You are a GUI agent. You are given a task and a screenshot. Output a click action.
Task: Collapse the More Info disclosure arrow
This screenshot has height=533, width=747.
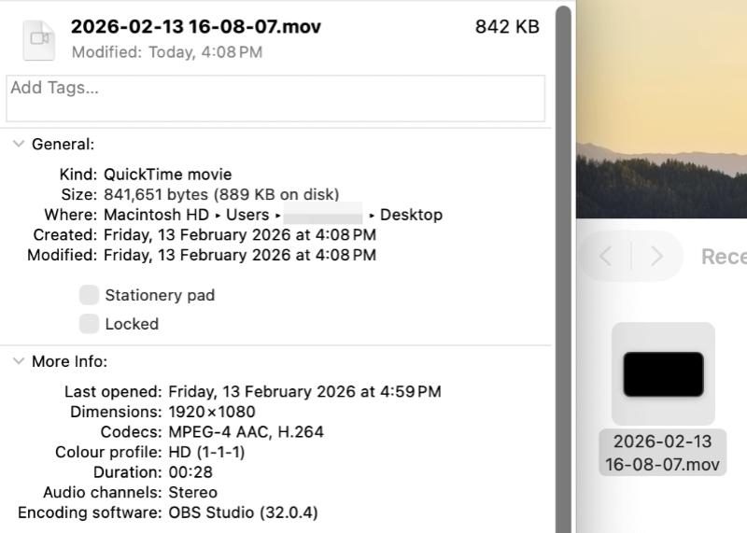pos(18,361)
